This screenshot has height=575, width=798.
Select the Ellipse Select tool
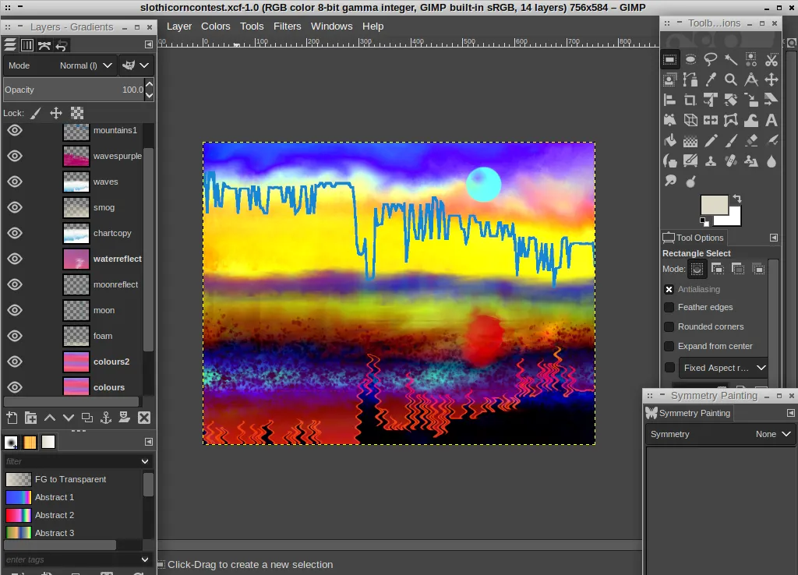coord(690,59)
